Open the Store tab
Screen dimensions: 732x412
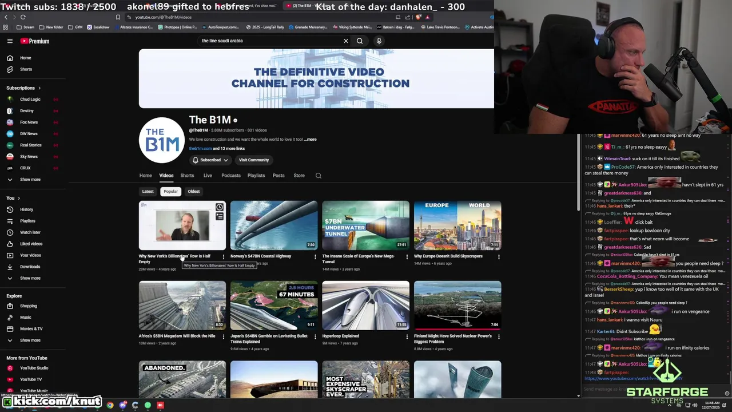tap(299, 176)
